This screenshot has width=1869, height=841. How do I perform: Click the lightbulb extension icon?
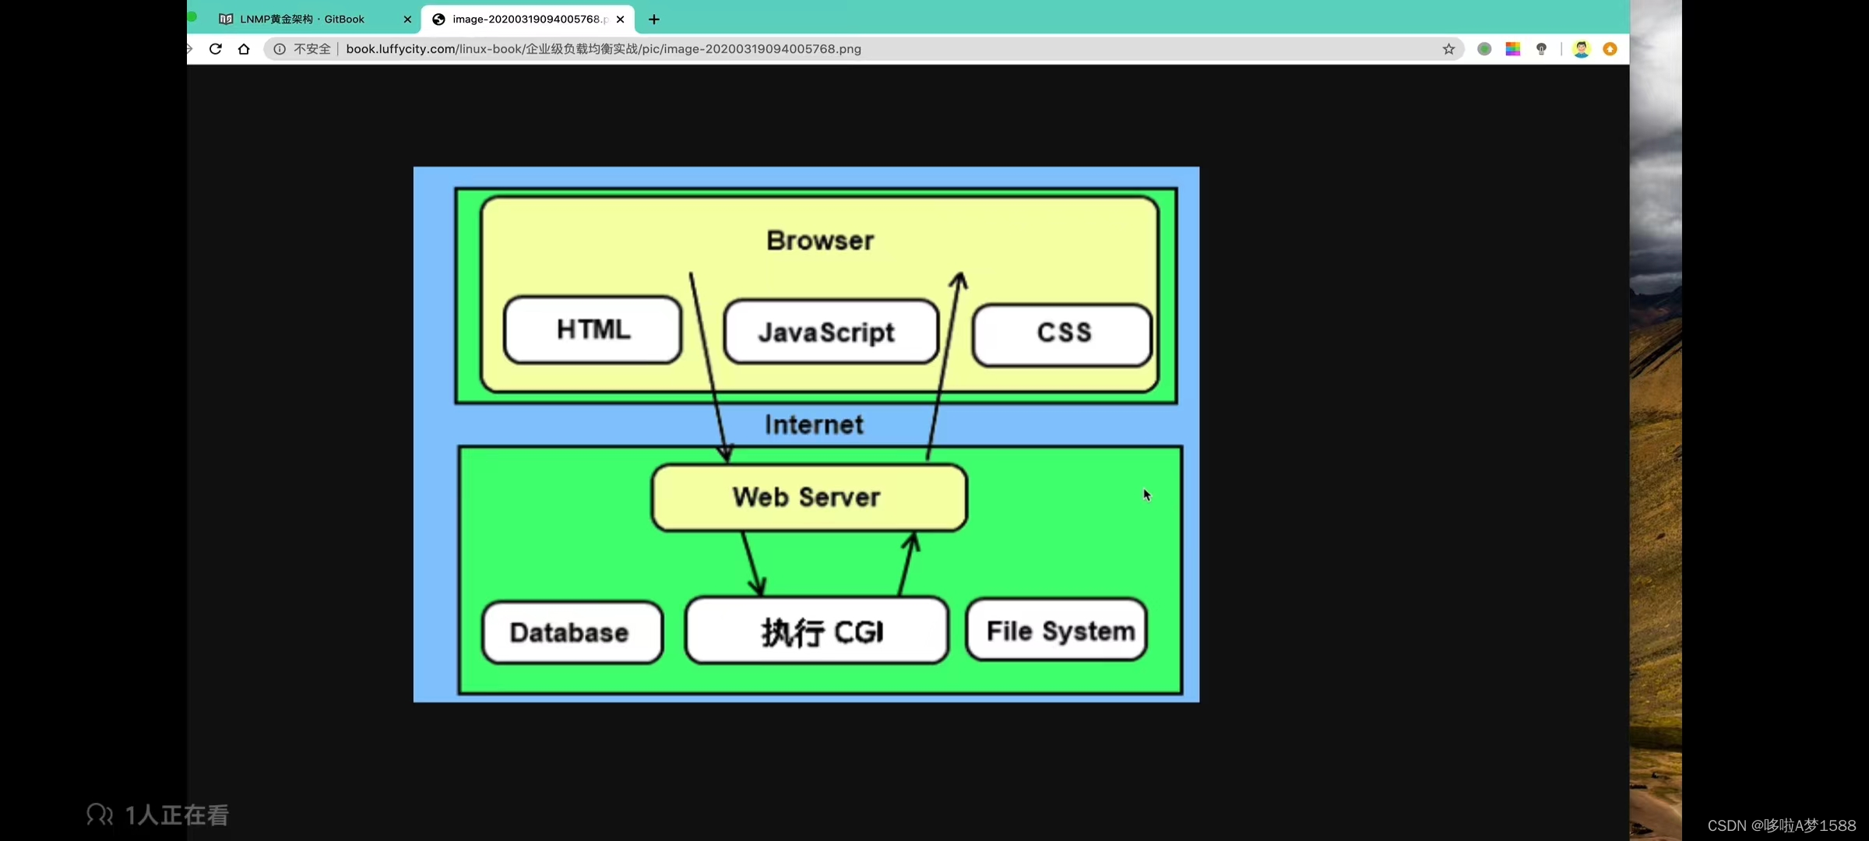pyautogui.click(x=1541, y=49)
